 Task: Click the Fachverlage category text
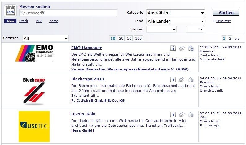tap(209, 125)
